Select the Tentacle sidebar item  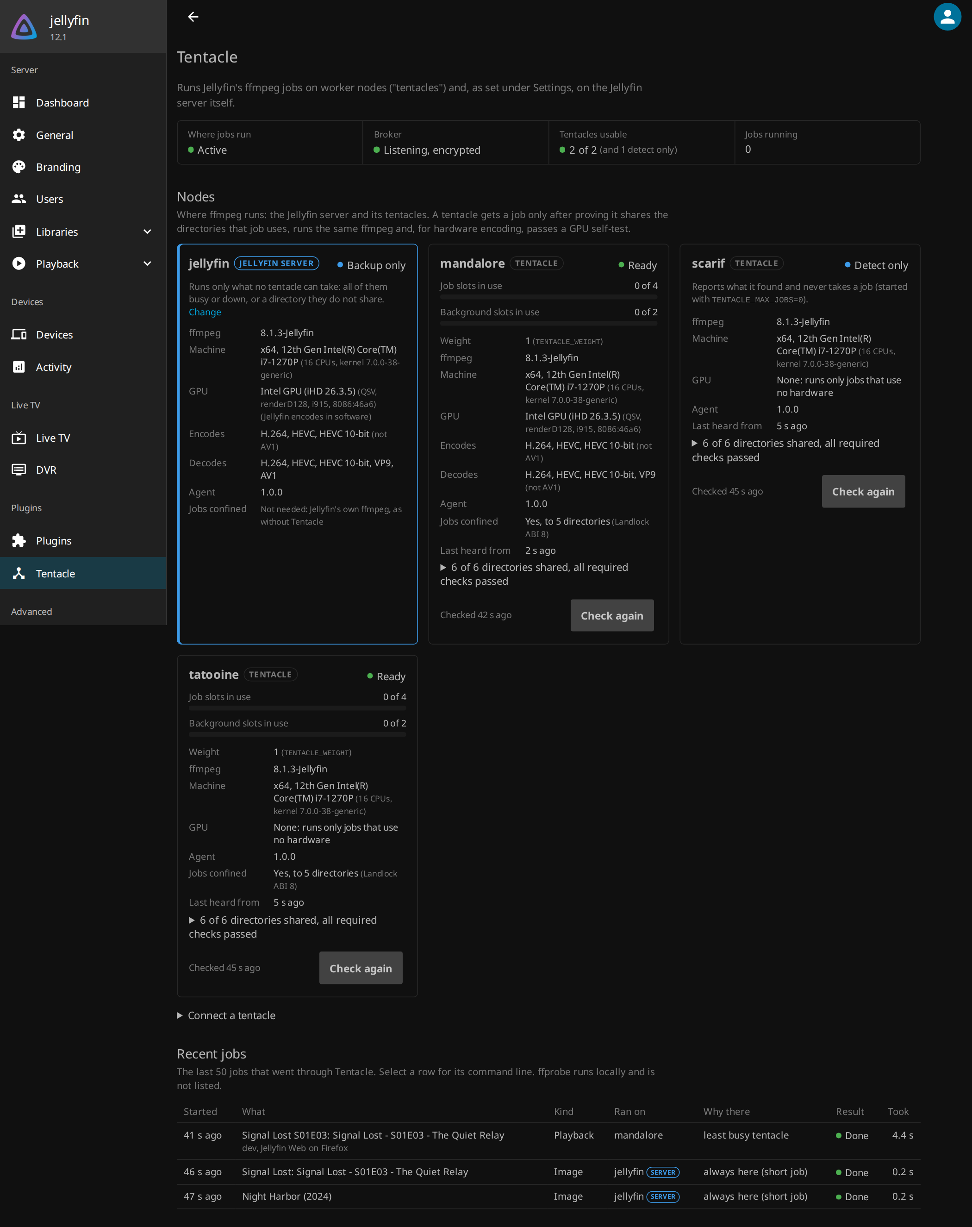83,573
